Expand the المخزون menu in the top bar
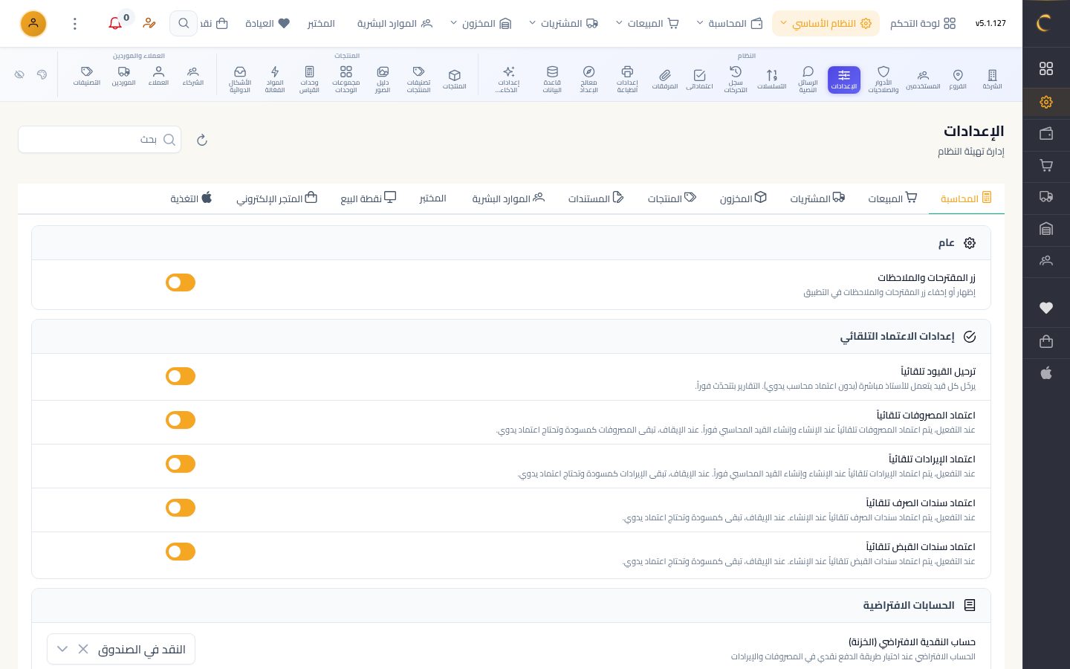The width and height of the screenshot is (1070, 669). point(481,24)
